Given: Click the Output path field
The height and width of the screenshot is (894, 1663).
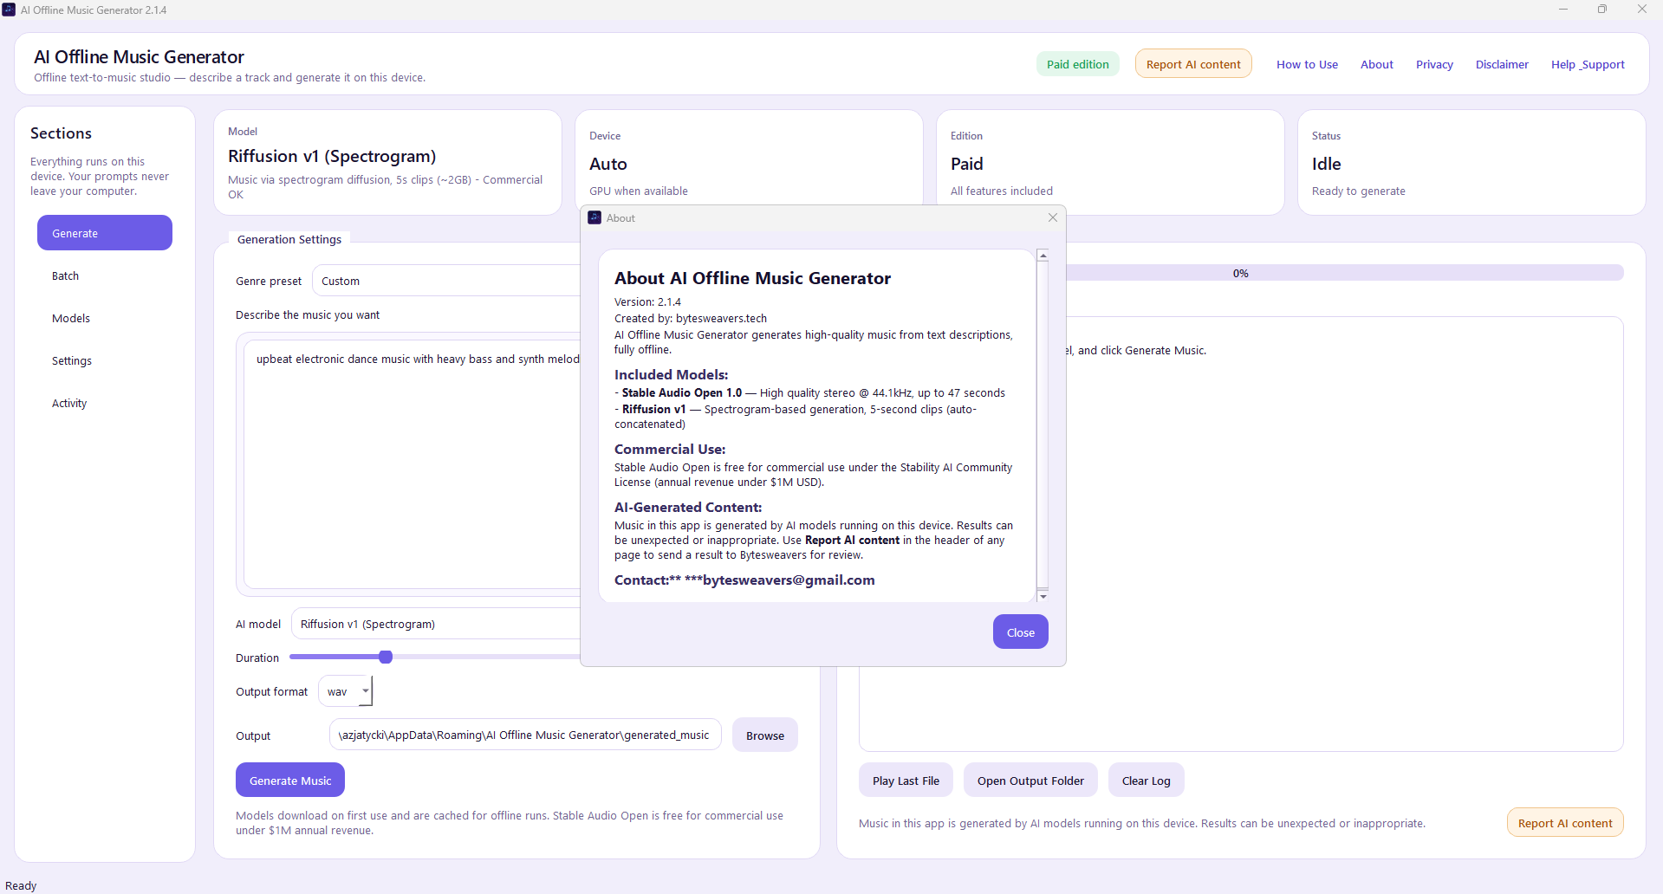Looking at the screenshot, I should (525, 735).
